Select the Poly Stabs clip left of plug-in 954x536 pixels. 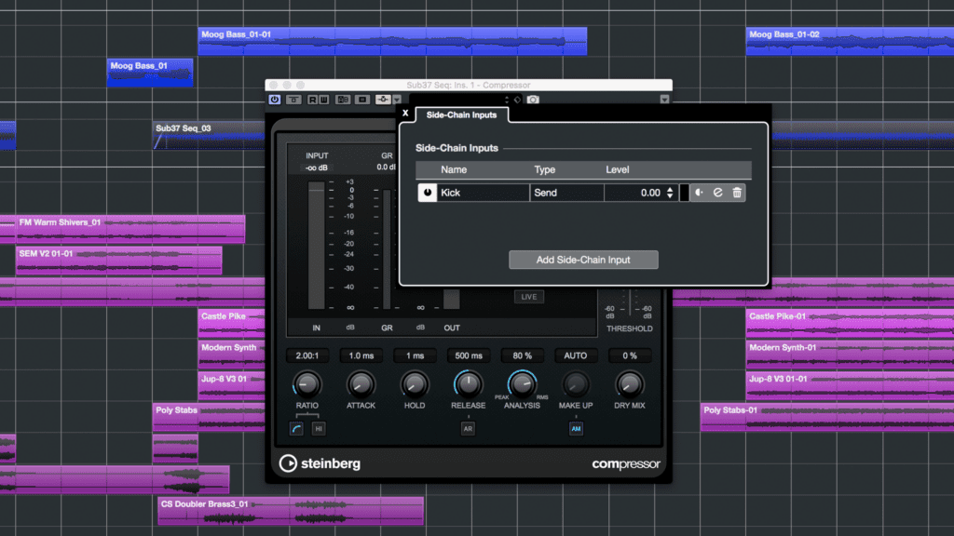tap(209, 417)
